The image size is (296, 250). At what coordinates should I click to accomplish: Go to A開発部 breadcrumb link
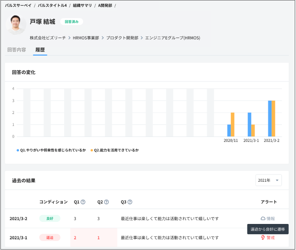pos(105,6)
